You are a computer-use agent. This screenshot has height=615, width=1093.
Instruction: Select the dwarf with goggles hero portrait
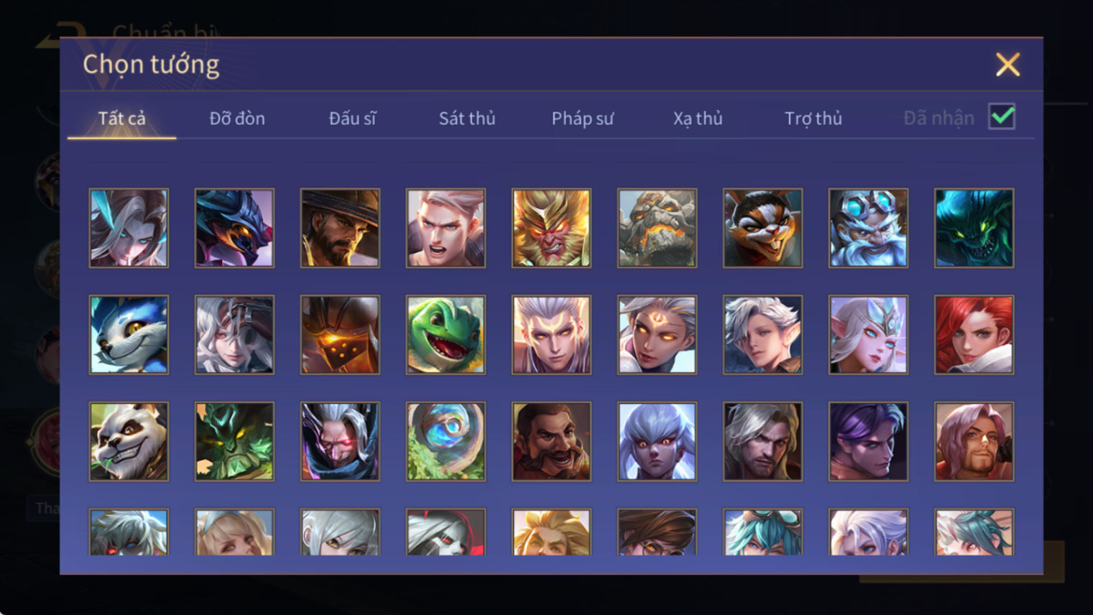click(x=868, y=228)
